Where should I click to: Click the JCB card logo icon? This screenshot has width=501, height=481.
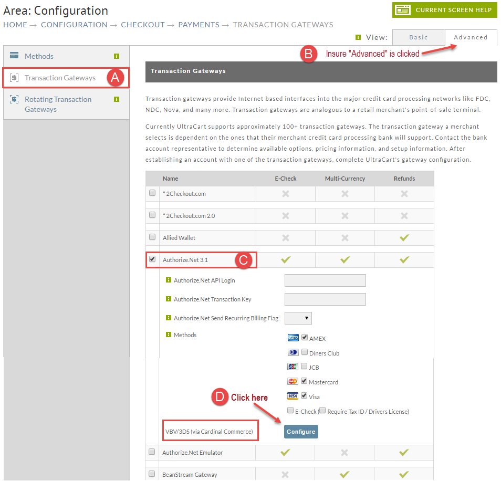(293, 367)
